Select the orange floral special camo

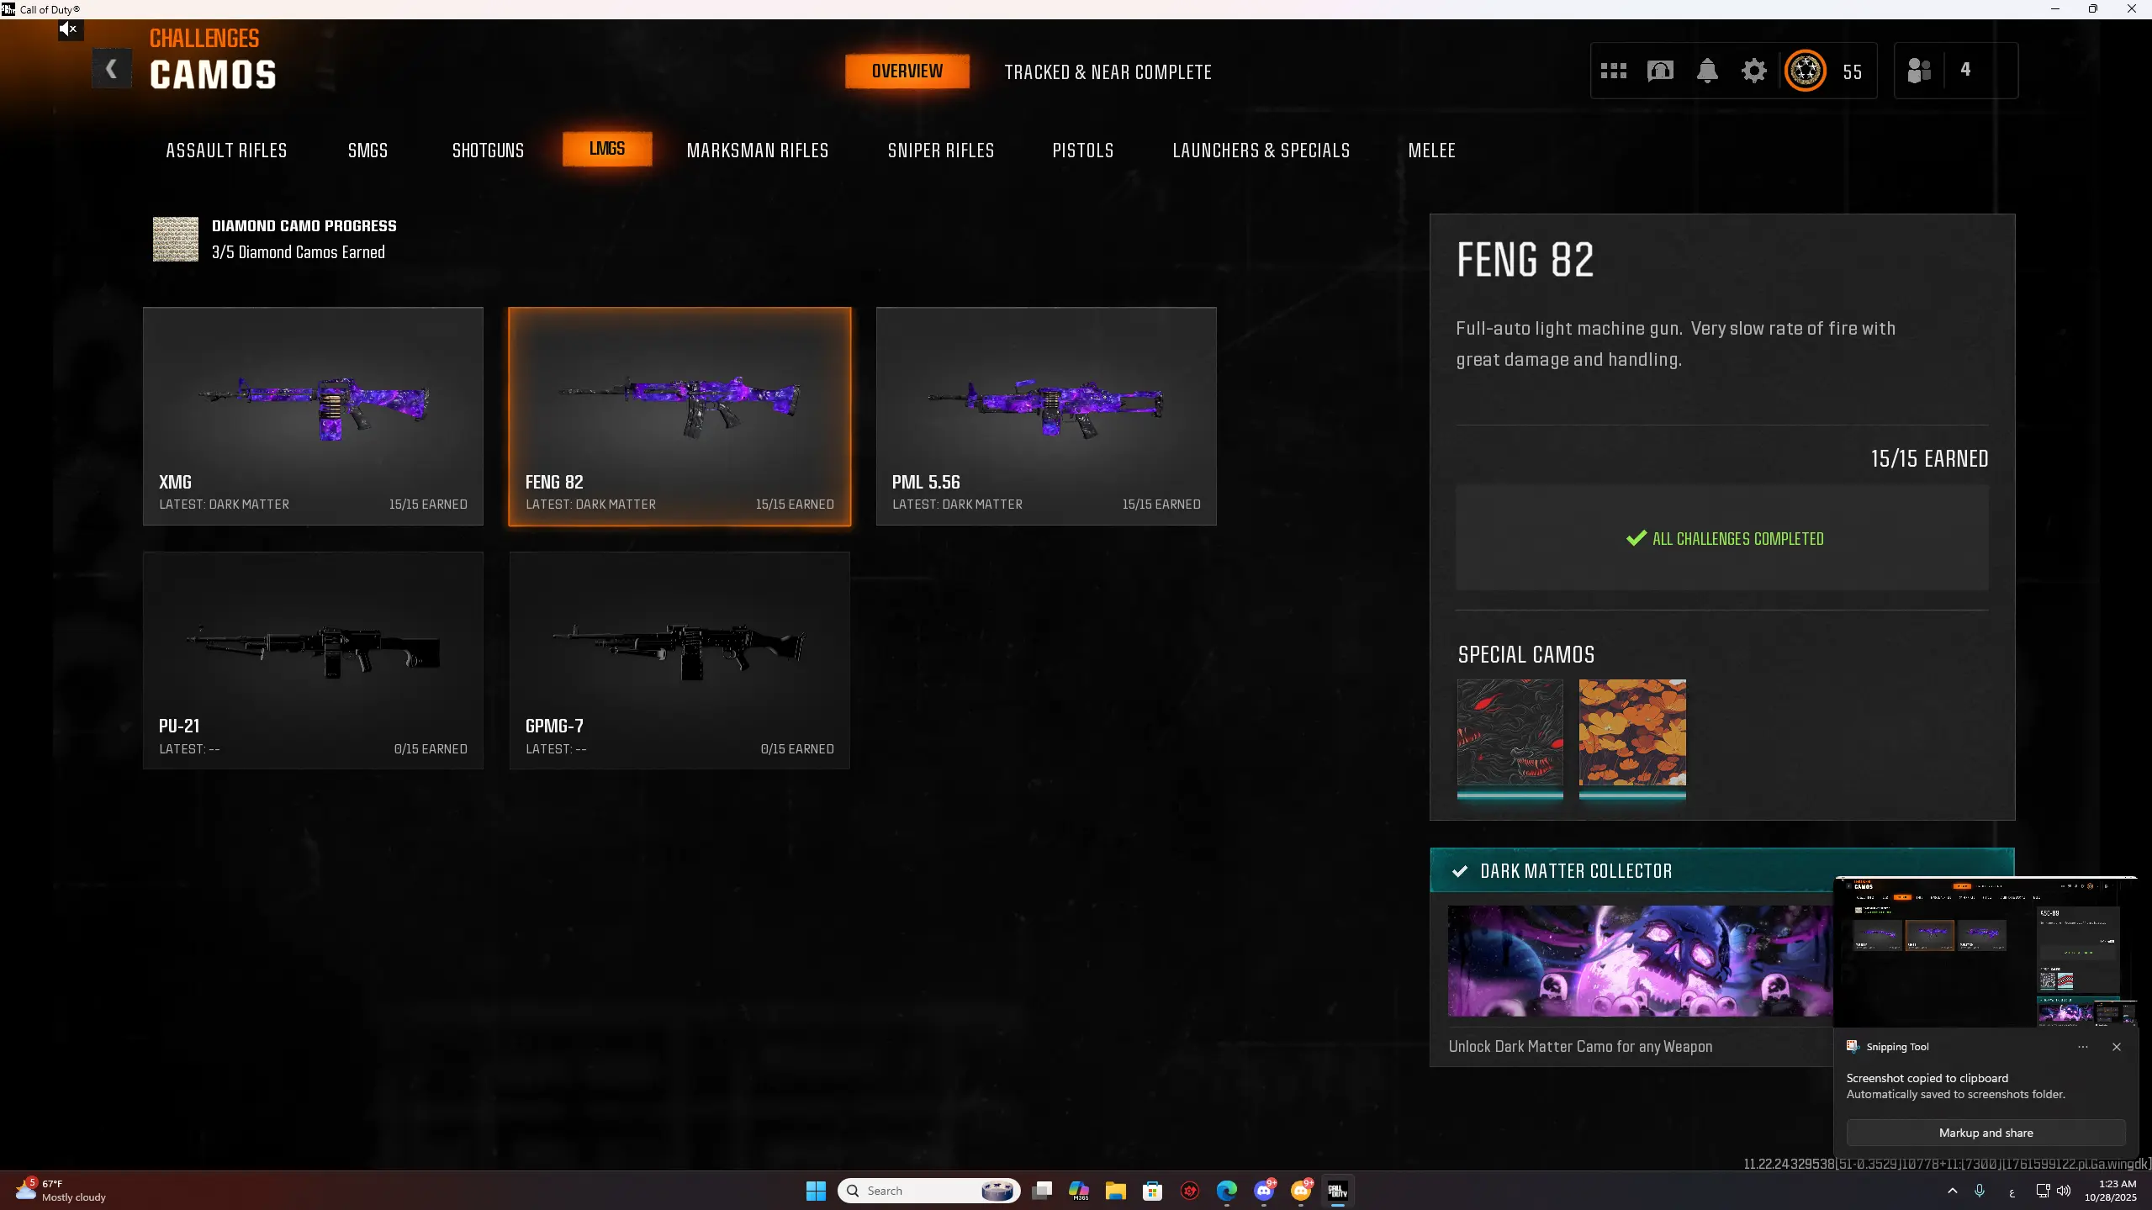point(1631,732)
